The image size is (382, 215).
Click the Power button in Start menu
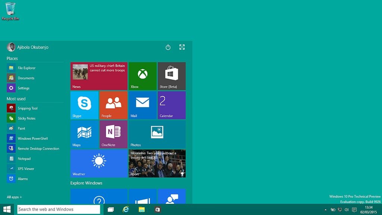click(x=168, y=47)
